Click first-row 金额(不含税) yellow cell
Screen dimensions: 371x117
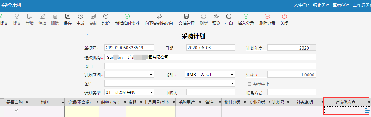pos(82,111)
